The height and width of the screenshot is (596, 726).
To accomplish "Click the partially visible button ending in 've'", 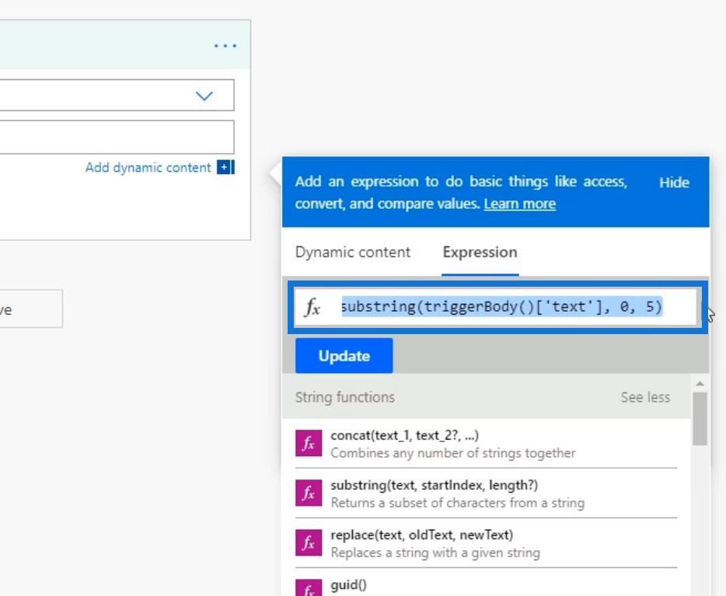I will click(x=31, y=308).
